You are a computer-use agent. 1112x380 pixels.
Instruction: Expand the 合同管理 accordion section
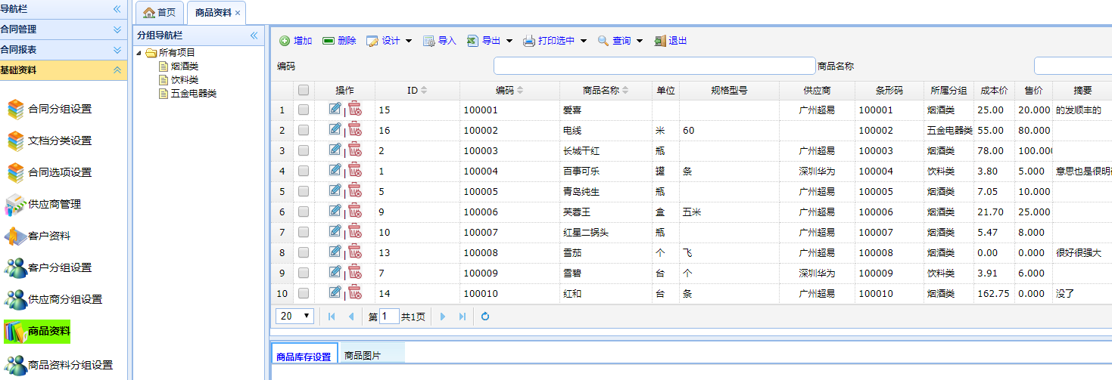pos(117,29)
